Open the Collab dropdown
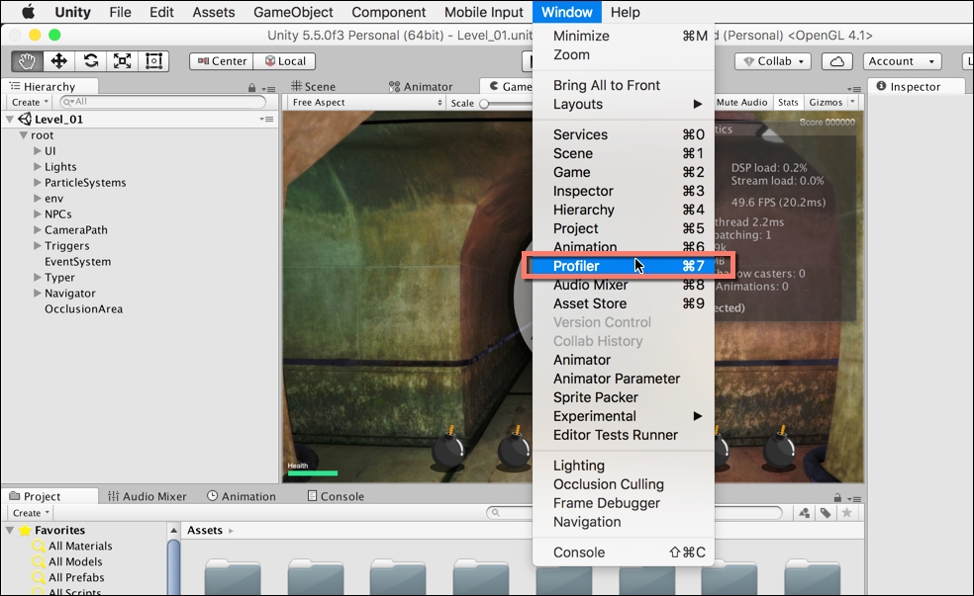Viewport: 974px width, 596px height. click(x=773, y=61)
